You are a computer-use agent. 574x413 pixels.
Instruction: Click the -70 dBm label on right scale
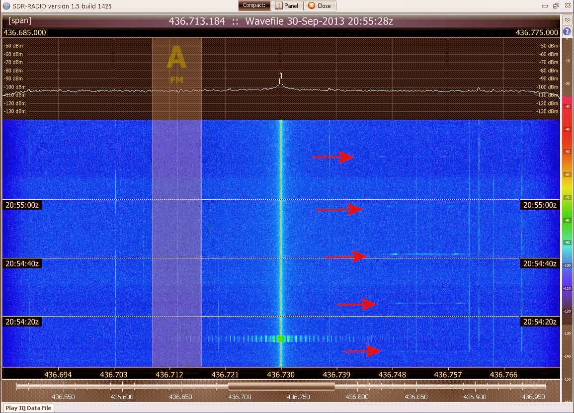(548, 62)
